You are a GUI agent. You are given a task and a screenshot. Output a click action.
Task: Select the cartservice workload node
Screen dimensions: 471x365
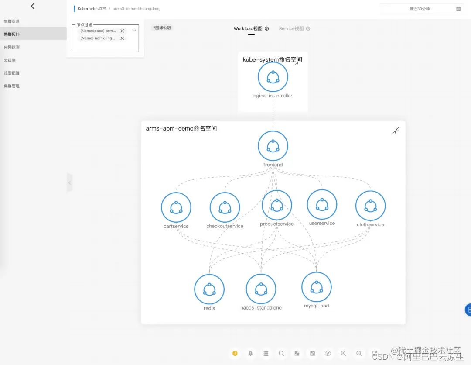point(176,207)
